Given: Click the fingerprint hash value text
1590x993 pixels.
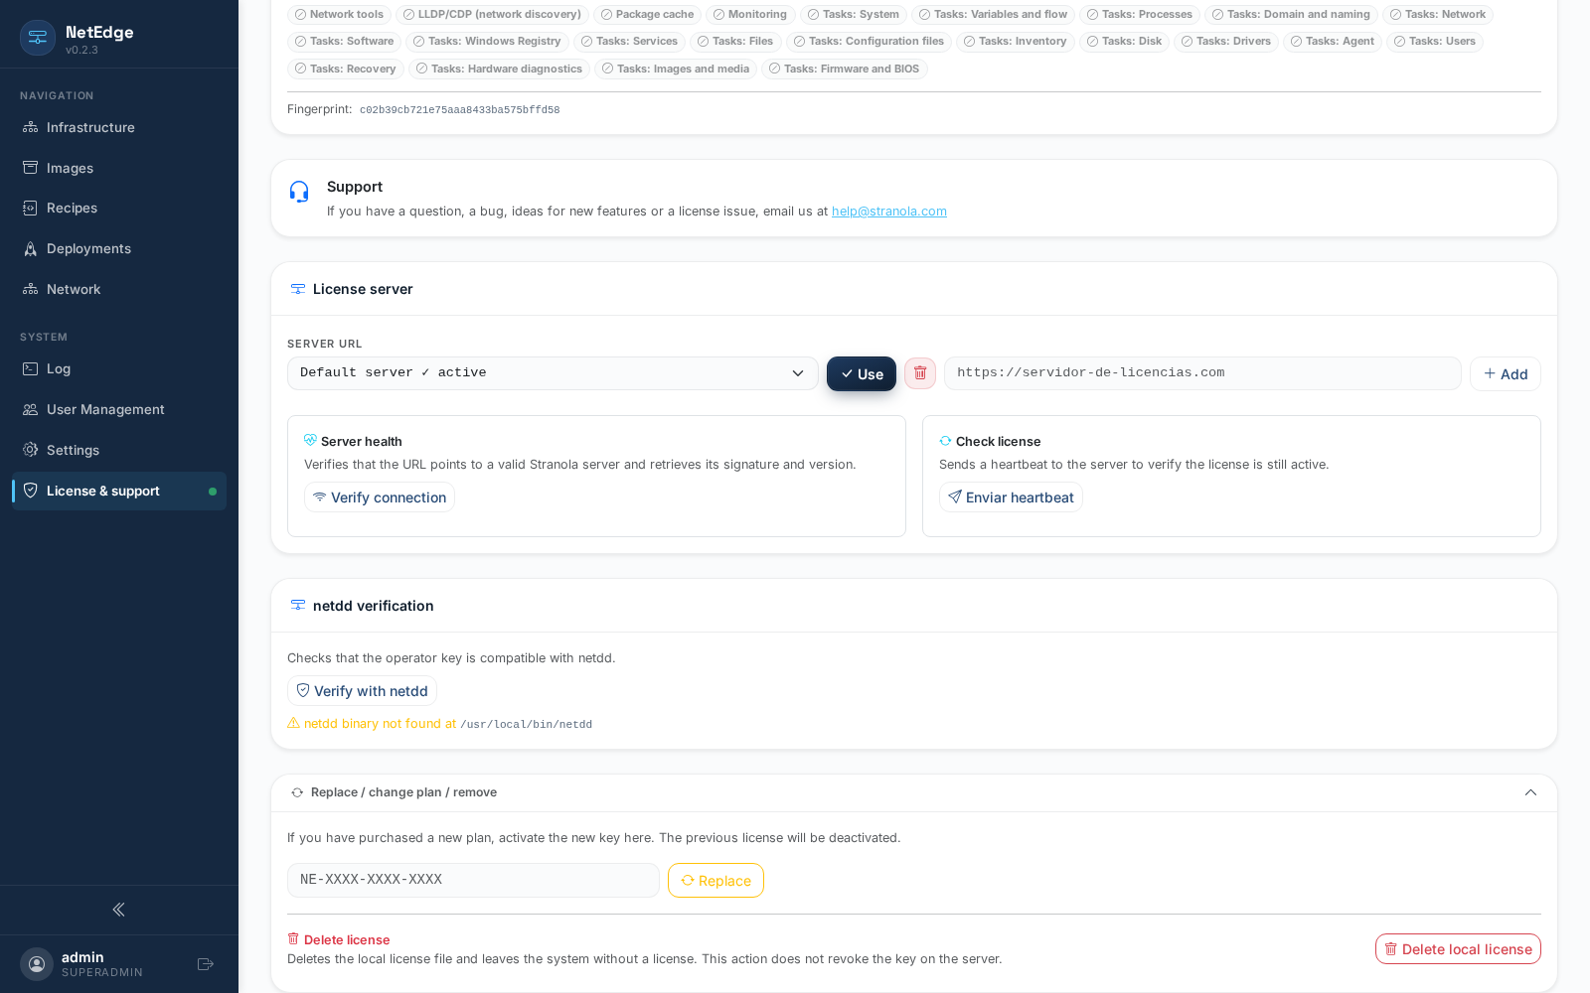Looking at the screenshot, I should (459, 110).
